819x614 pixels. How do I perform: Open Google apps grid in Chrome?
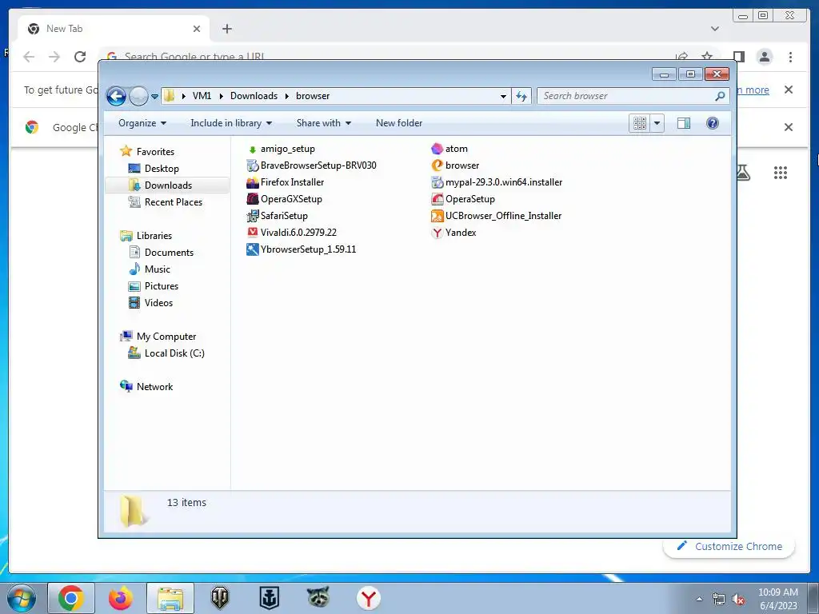pyautogui.click(x=781, y=173)
